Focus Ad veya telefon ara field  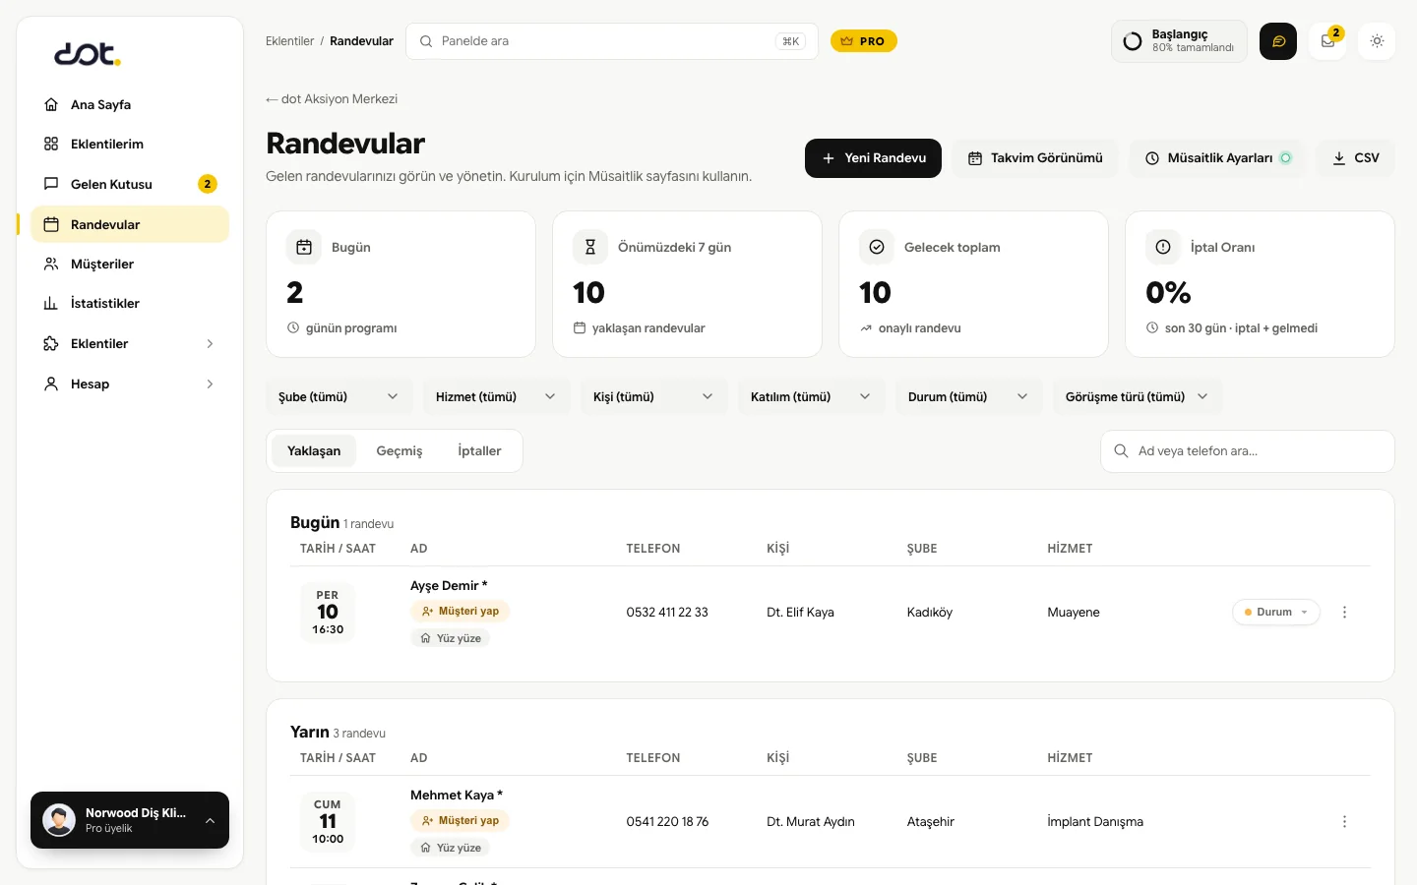click(1248, 451)
